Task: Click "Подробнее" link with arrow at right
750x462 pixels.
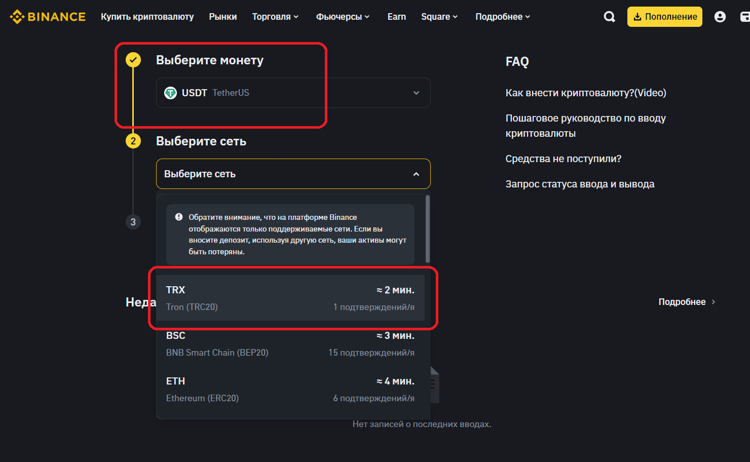Action: [x=687, y=302]
